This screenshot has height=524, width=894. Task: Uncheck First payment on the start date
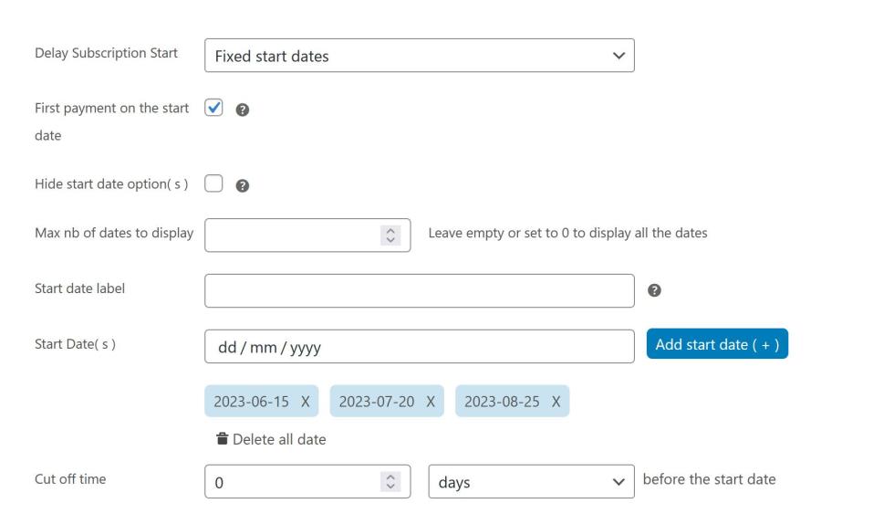(x=213, y=108)
